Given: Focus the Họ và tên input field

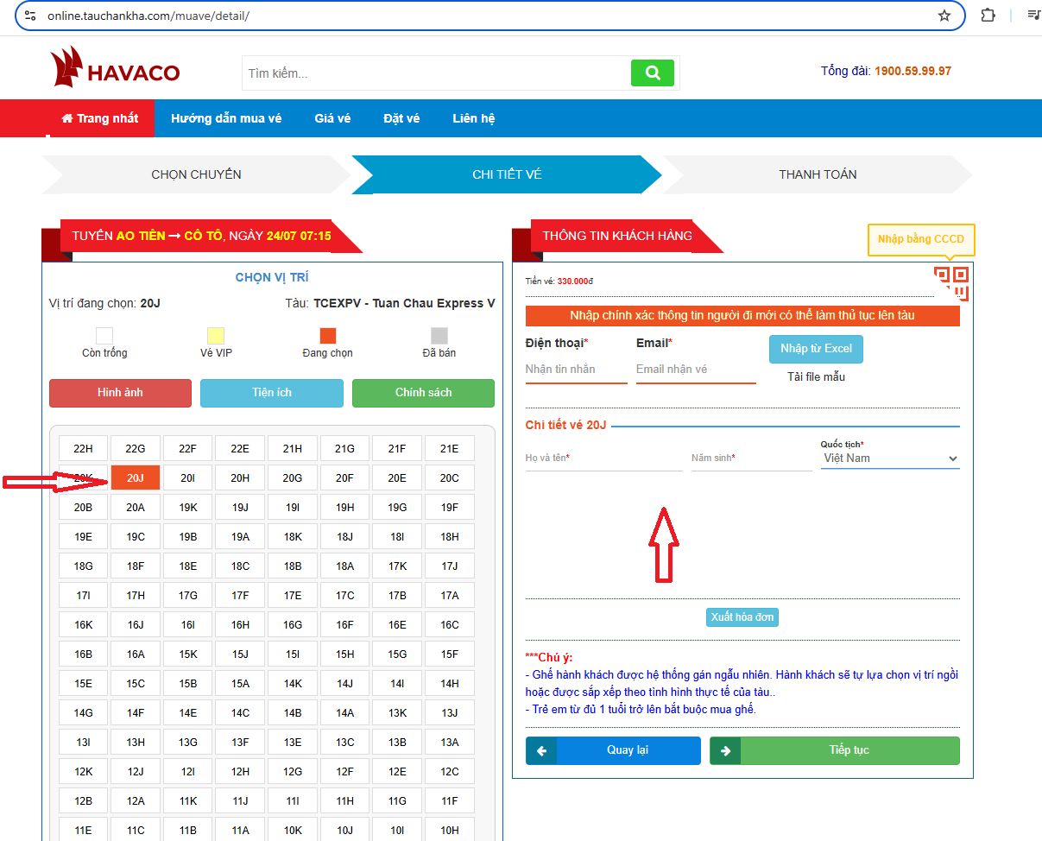Looking at the screenshot, I should (x=603, y=458).
